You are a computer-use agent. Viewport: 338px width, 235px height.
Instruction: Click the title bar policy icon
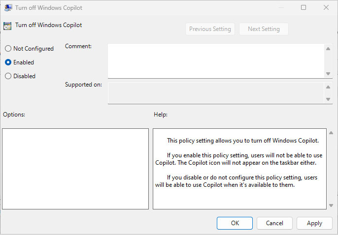pos(8,7)
